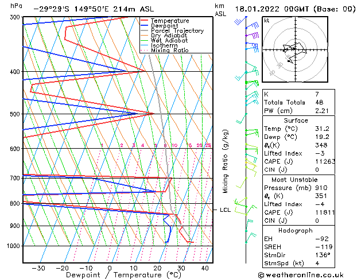Click the Most Unstable CAPE value 11811
The height and width of the screenshot is (279, 361).
click(325, 212)
